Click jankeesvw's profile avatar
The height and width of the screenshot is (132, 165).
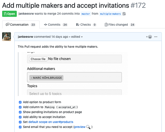pos(7,37)
